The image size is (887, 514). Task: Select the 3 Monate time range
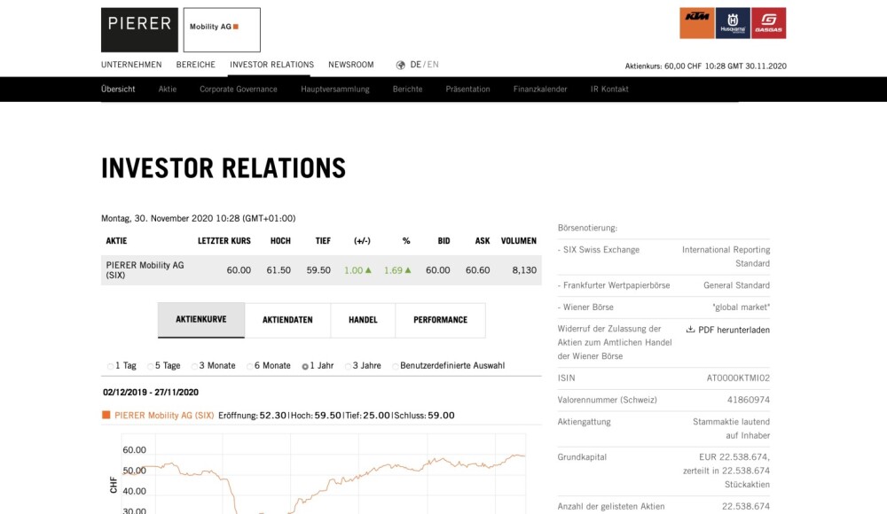point(194,366)
